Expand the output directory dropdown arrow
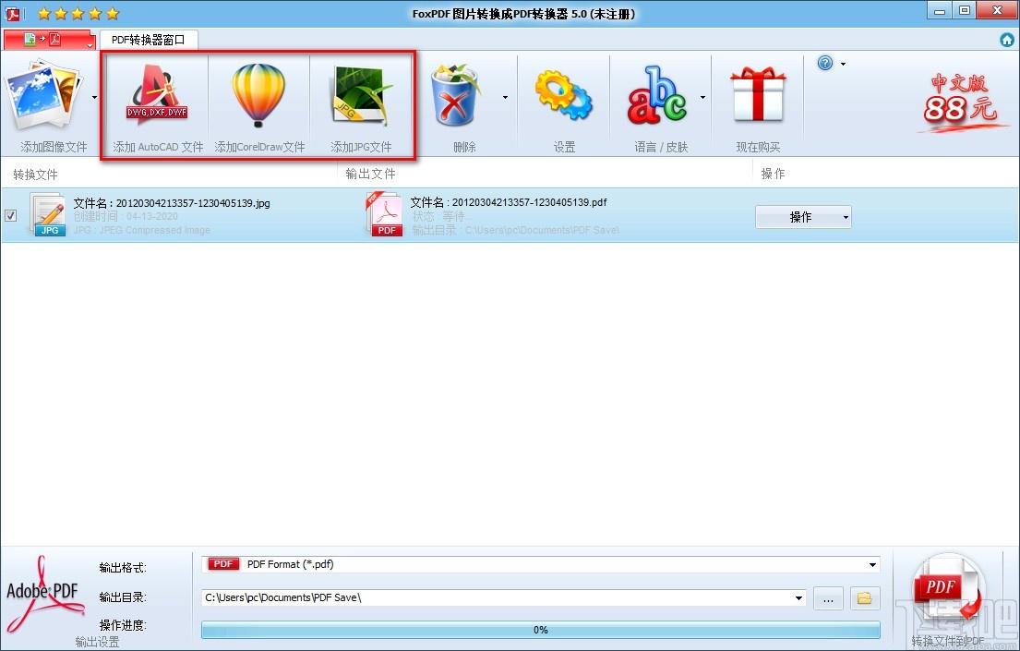Screen dimensions: 1020x651 (798, 597)
